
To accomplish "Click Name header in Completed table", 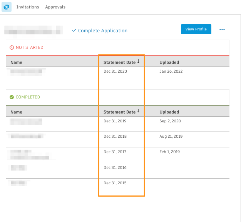I will pyautogui.click(x=16, y=112).
